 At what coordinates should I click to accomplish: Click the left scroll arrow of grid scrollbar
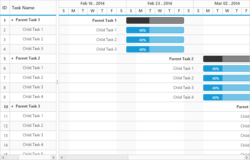[2, 157]
